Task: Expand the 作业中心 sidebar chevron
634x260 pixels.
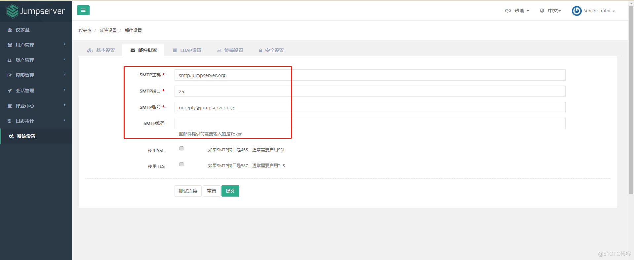Action: (65, 105)
